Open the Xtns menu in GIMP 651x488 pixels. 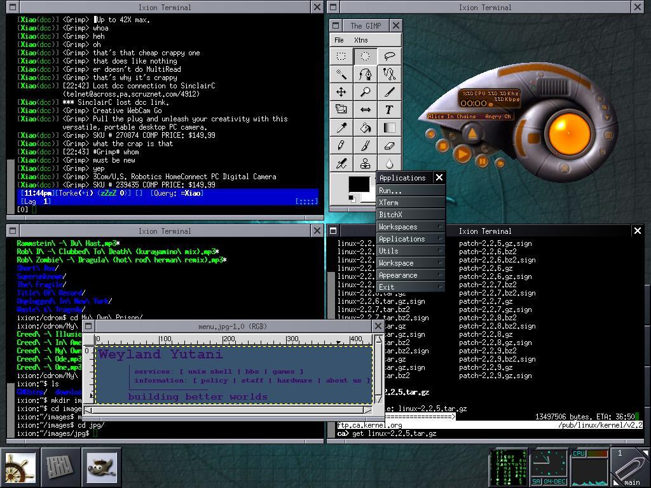point(360,40)
